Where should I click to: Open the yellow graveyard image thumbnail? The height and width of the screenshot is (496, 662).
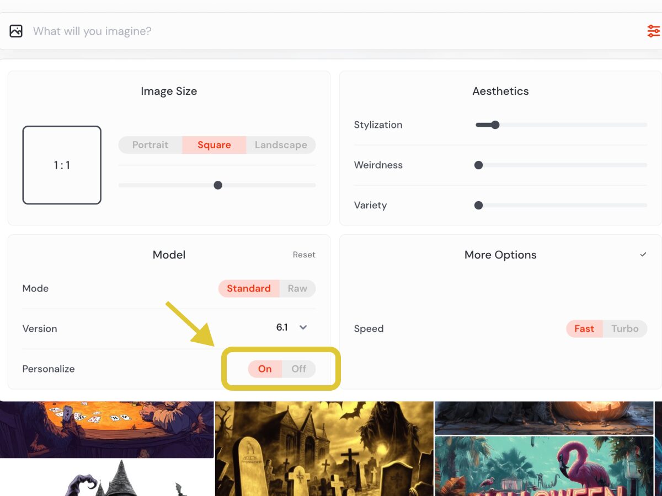coord(324,449)
